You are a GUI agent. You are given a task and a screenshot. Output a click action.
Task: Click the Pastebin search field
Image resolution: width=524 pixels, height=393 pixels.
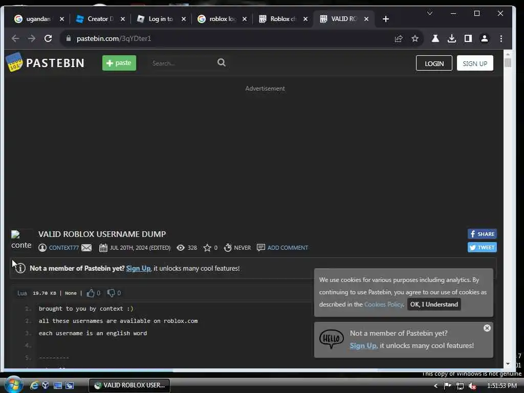tap(182, 63)
